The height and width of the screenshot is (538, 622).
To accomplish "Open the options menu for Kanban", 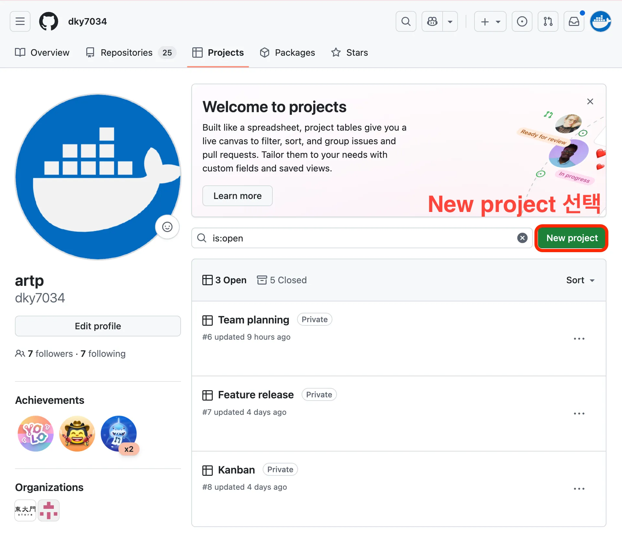I will (579, 488).
